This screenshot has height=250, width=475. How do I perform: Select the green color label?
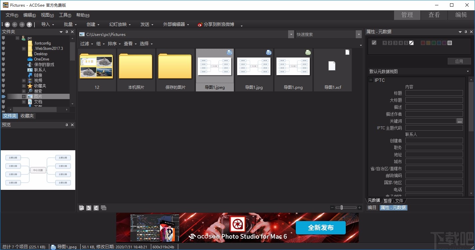tap(434, 43)
